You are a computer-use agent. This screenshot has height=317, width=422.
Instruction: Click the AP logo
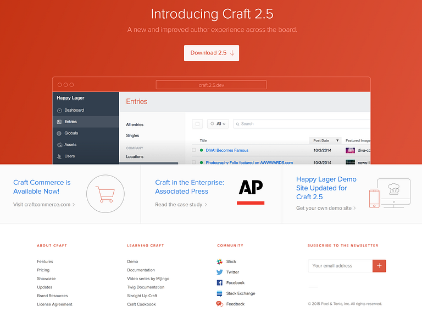click(x=251, y=192)
